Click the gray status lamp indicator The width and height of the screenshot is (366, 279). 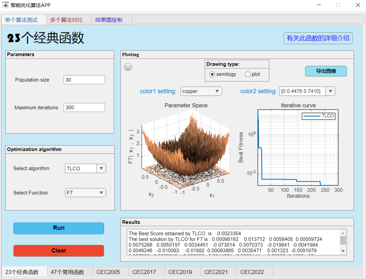pos(128,67)
